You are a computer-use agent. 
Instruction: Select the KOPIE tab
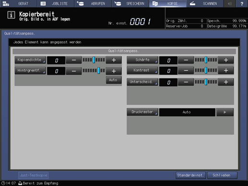167,3
